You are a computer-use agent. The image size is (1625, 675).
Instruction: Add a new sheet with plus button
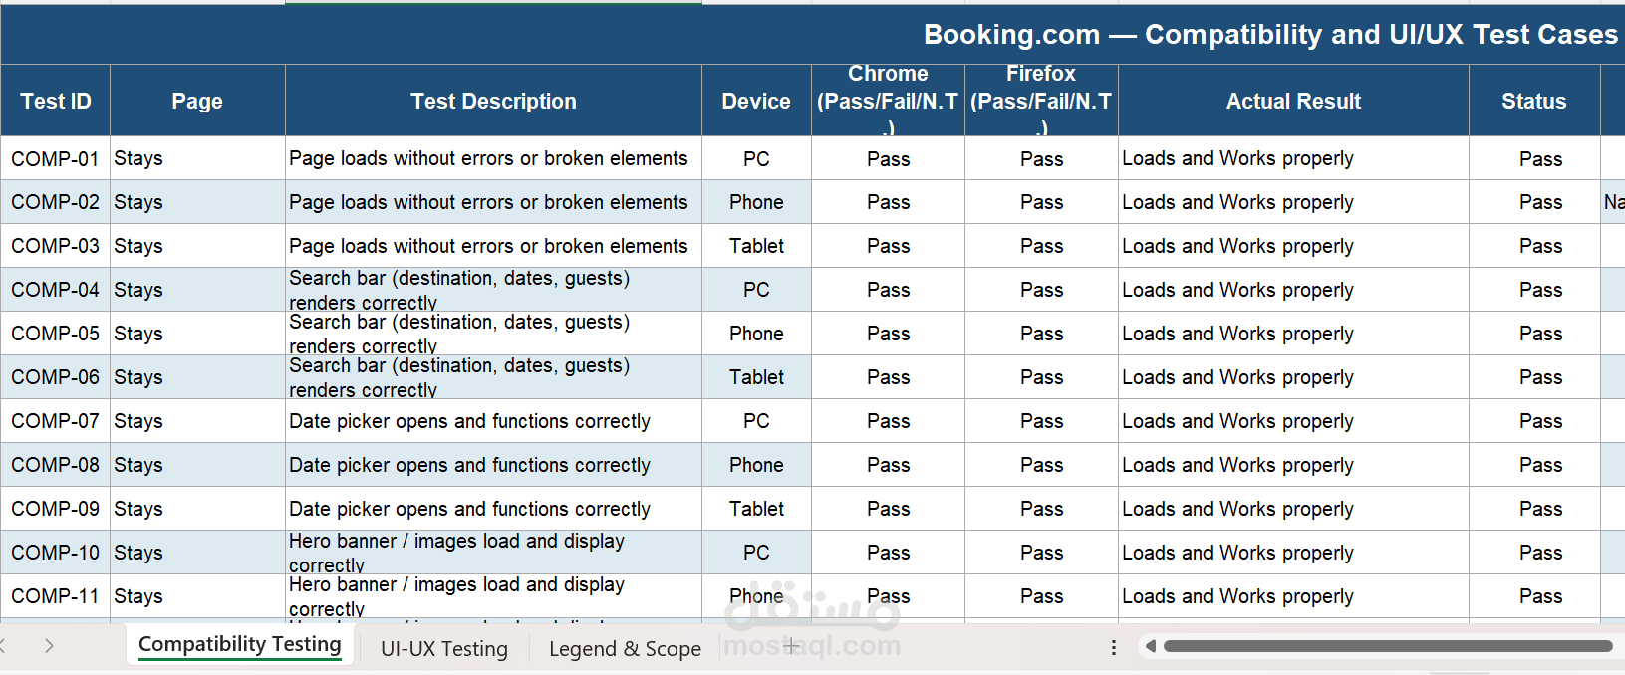(x=792, y=646)
